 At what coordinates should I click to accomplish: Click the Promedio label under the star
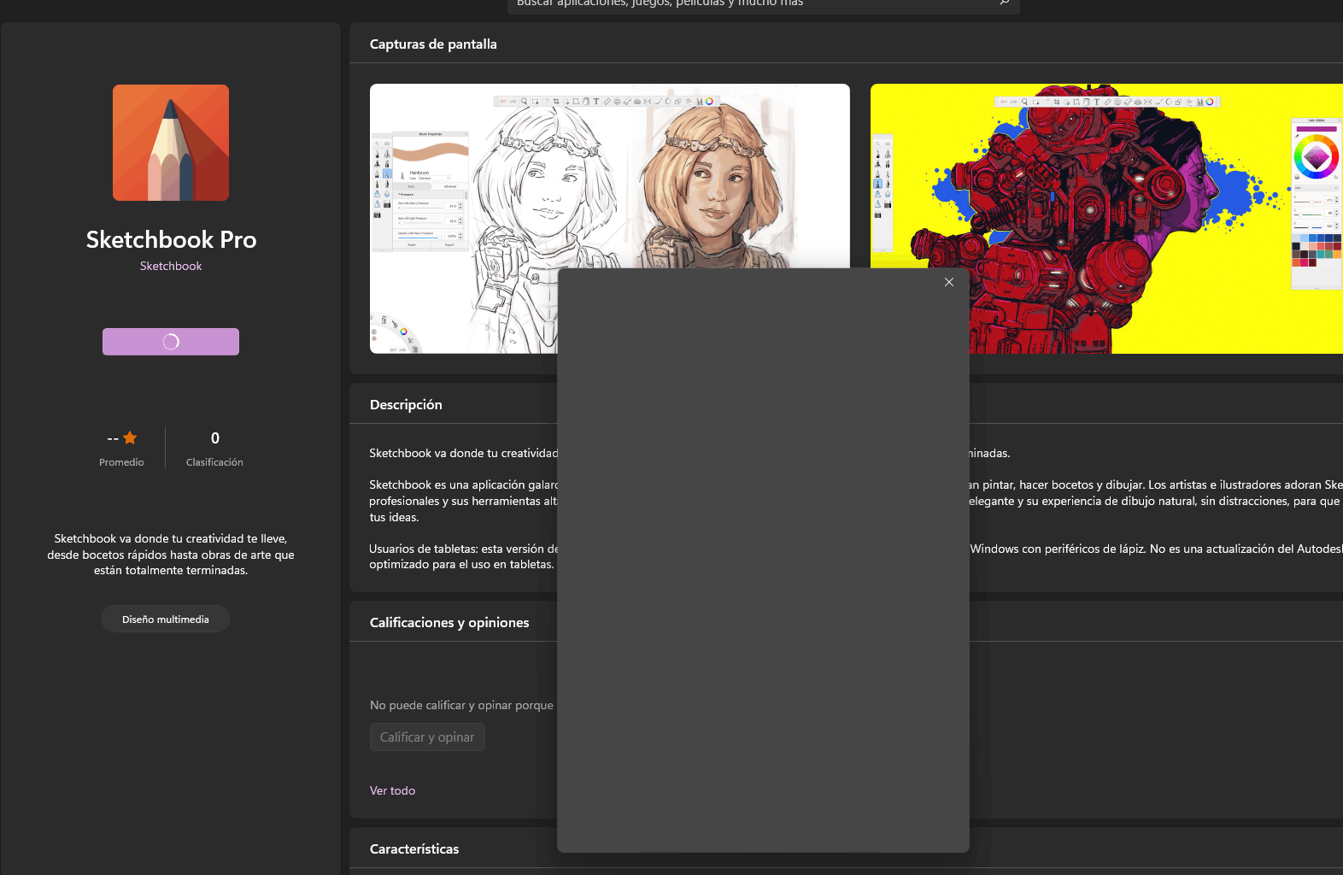(121, 462)
